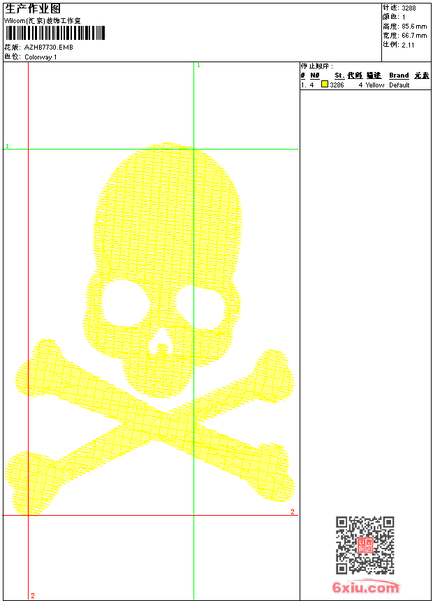Click the marker 2 at bottom right of design

(x=293, y=512)
